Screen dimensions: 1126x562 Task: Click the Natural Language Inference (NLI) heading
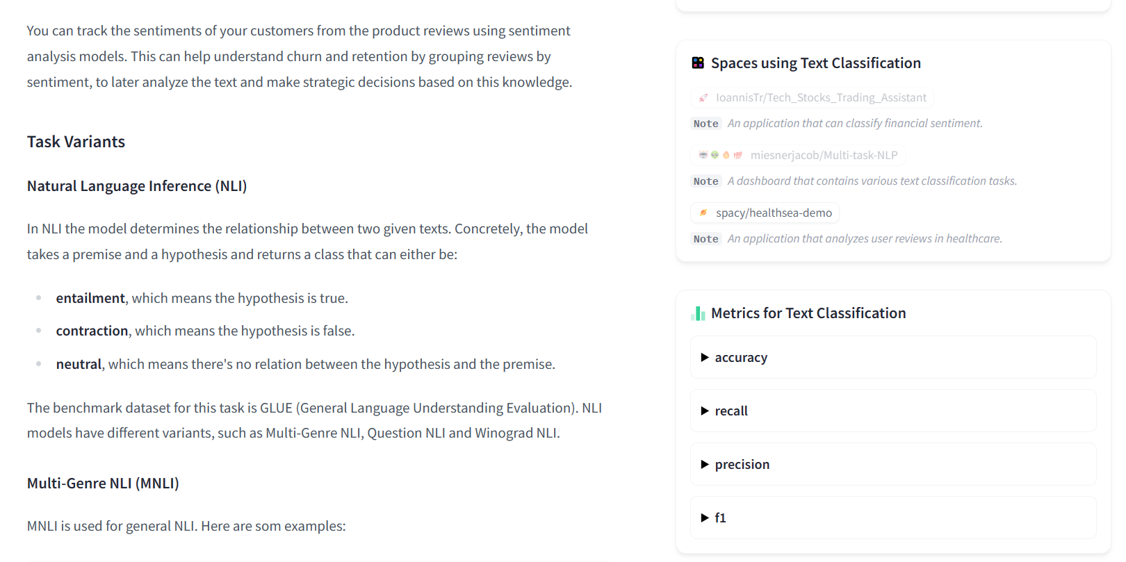[137, 186]
